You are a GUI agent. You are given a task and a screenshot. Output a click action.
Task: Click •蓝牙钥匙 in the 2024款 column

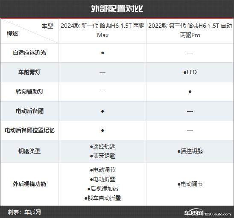(102, 156)
